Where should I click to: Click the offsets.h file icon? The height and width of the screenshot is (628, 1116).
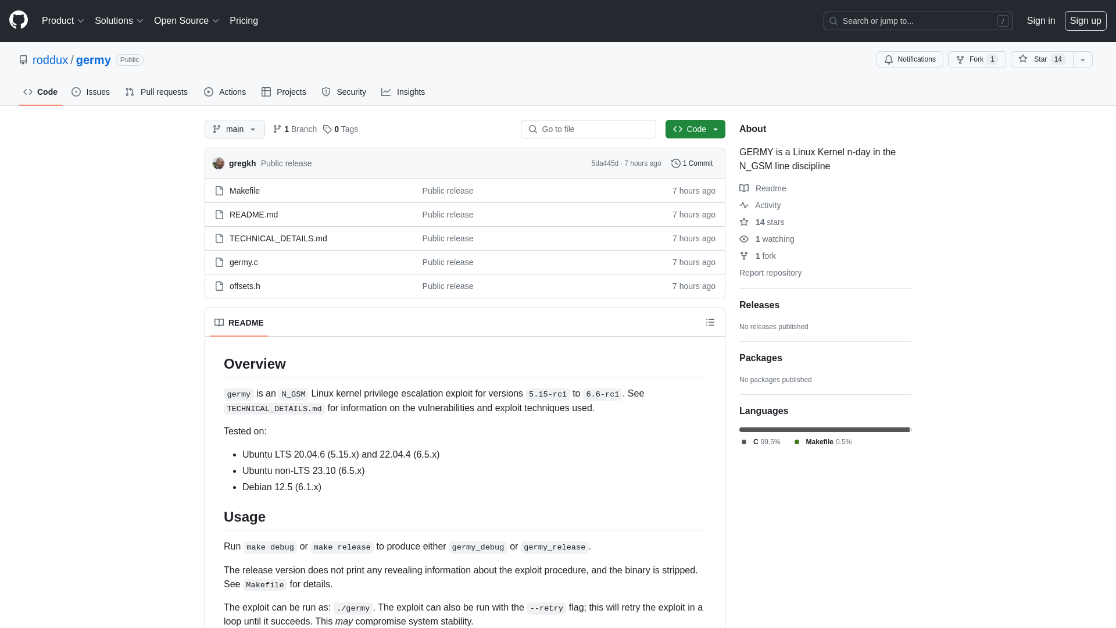point(219,286)
